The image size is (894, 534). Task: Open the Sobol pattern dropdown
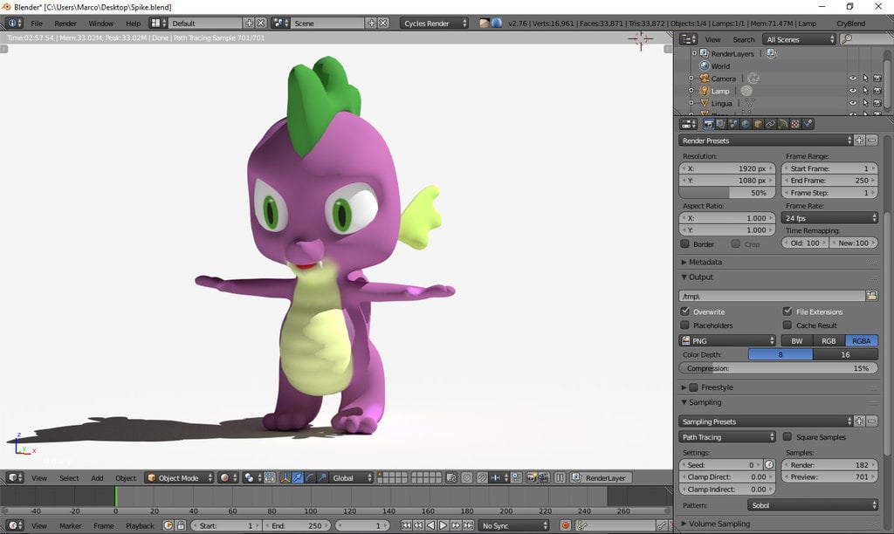[x=813, y=505]
